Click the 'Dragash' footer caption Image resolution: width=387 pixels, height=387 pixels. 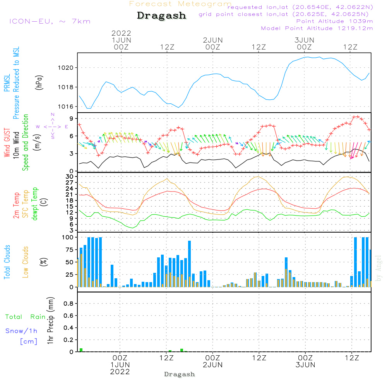point(180,374)
